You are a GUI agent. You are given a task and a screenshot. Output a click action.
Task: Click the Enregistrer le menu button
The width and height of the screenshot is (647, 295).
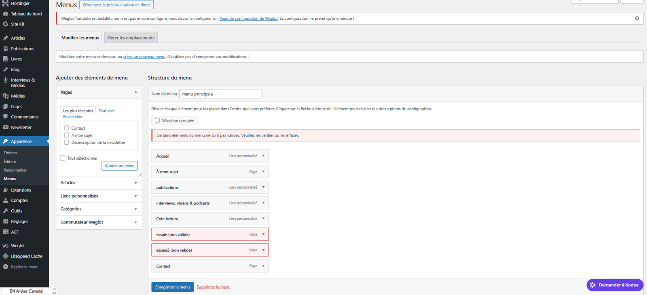click(172, 287)
